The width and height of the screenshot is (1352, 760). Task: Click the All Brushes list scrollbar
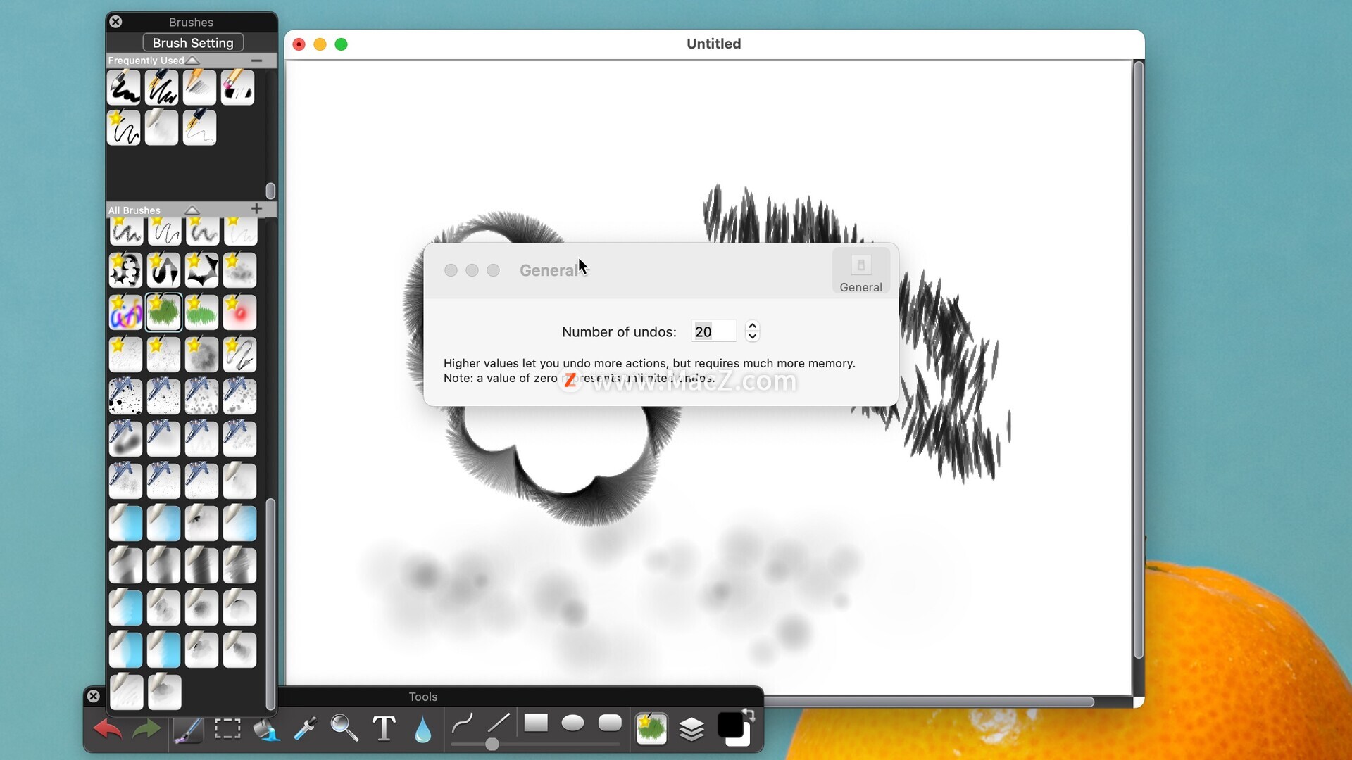coord(270,604)
